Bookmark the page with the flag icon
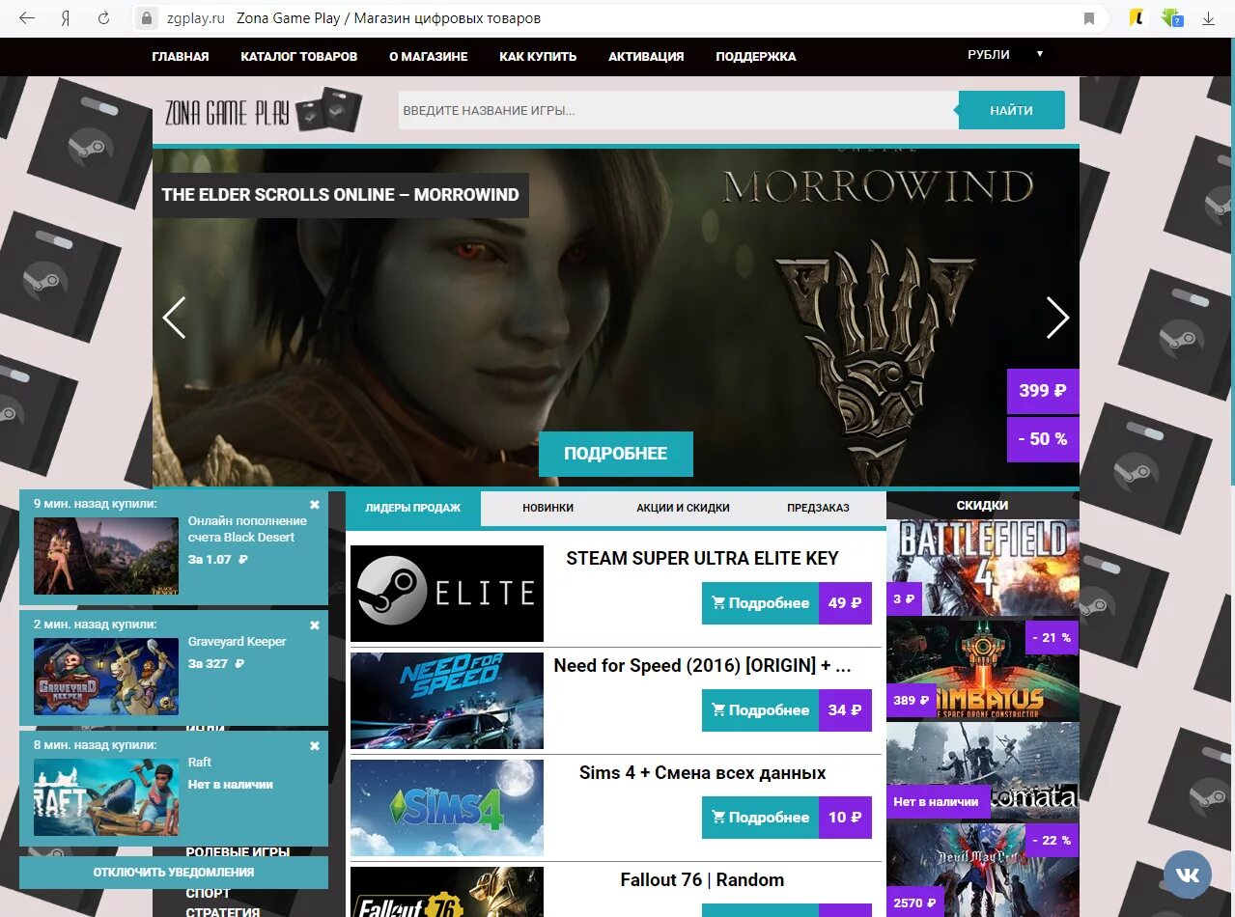The height and width of the screenshot is (917, 1235). click(x=1089, y=18)
